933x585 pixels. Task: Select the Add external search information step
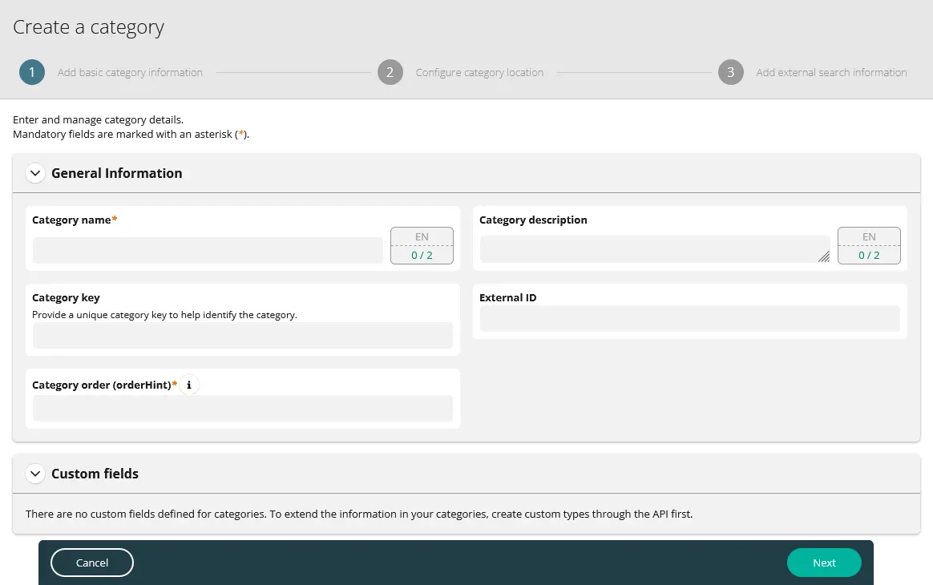point(831,72)
